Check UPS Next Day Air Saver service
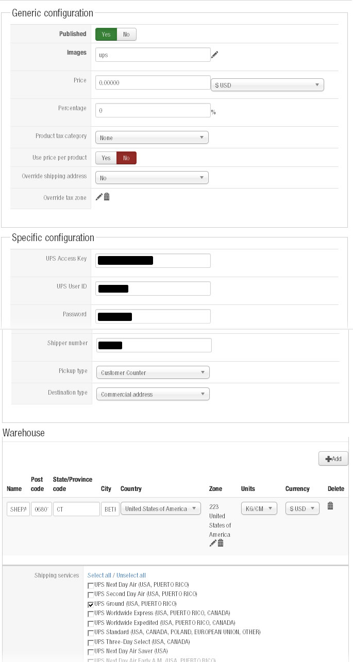353x662 pixels. 91,652
